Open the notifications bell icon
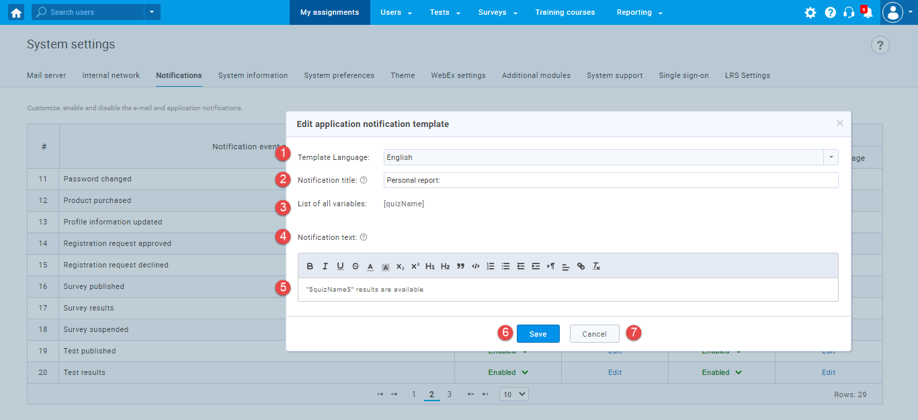The width and height of the screenshot is (918, 420). point(868,13)
